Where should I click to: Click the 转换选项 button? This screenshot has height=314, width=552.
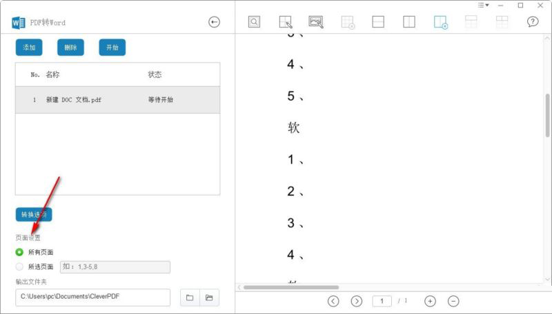[34, 215]
